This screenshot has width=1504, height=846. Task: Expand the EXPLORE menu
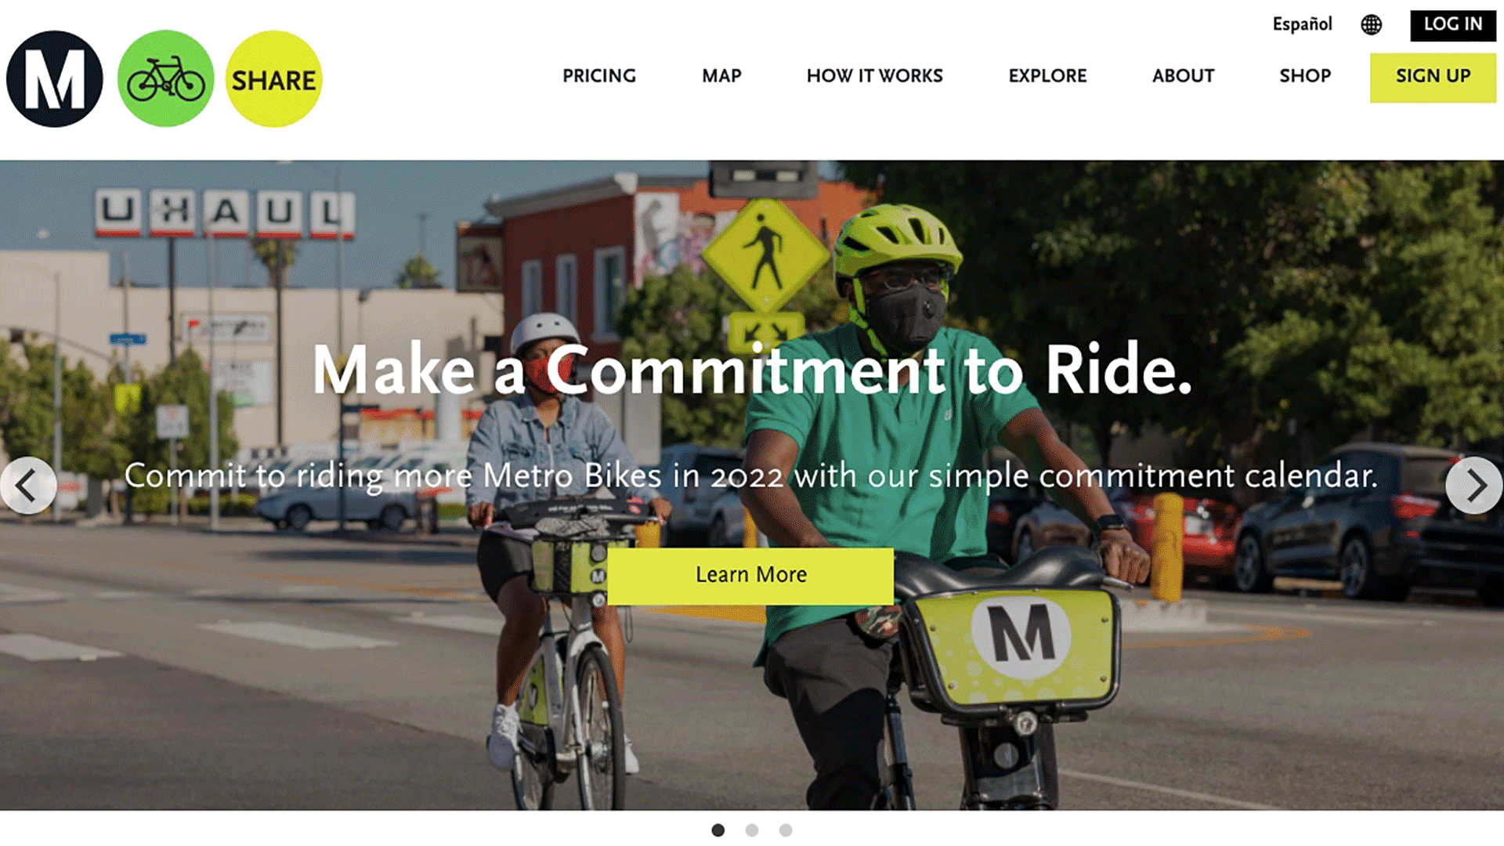[1047, 76]
